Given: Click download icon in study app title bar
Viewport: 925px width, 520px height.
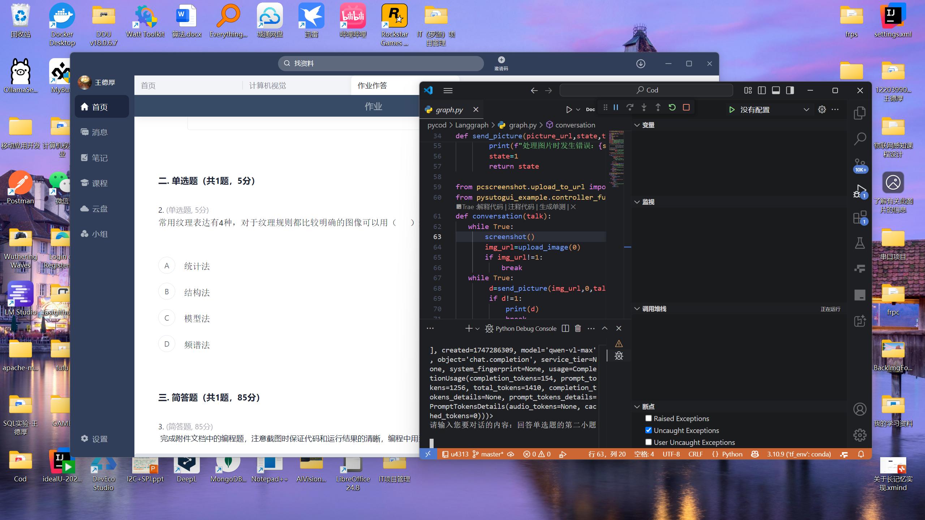Looking at the screenshot, I should tap(641, 64).
